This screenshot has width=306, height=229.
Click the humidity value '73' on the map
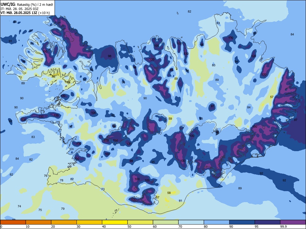click(x=103, y=189)
